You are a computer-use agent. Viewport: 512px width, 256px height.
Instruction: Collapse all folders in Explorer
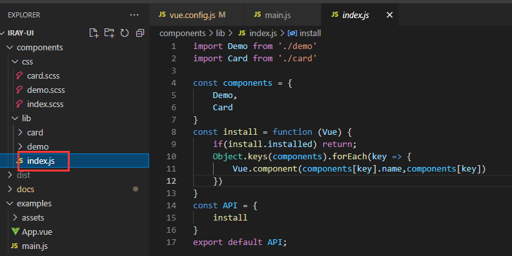tap(140, 33)
